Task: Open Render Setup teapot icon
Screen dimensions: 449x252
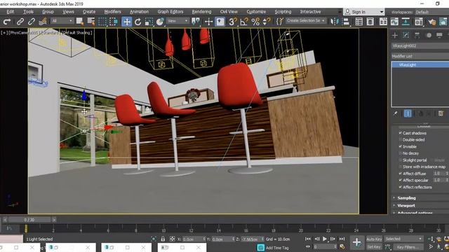Action: [x=432, y=22]
